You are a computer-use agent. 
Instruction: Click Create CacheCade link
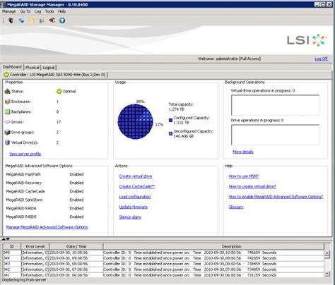[x=137, y=186]
